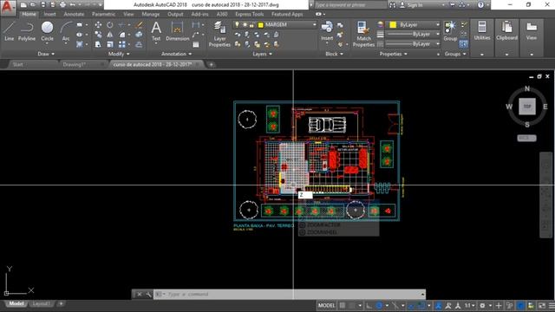The image size is (555, 312).
Task: Switch to the Layout1 tab
Action: [41, 304]
